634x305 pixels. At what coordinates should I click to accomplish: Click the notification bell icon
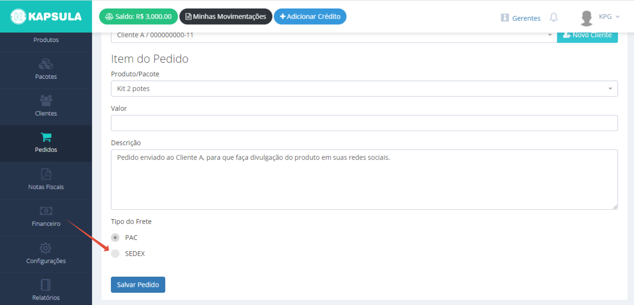click(554, 17)
